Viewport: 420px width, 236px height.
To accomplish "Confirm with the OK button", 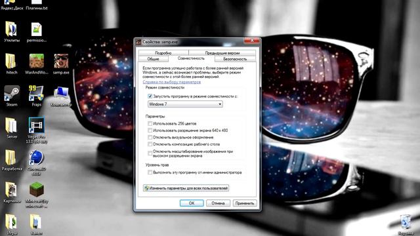I will pos(192,203).
